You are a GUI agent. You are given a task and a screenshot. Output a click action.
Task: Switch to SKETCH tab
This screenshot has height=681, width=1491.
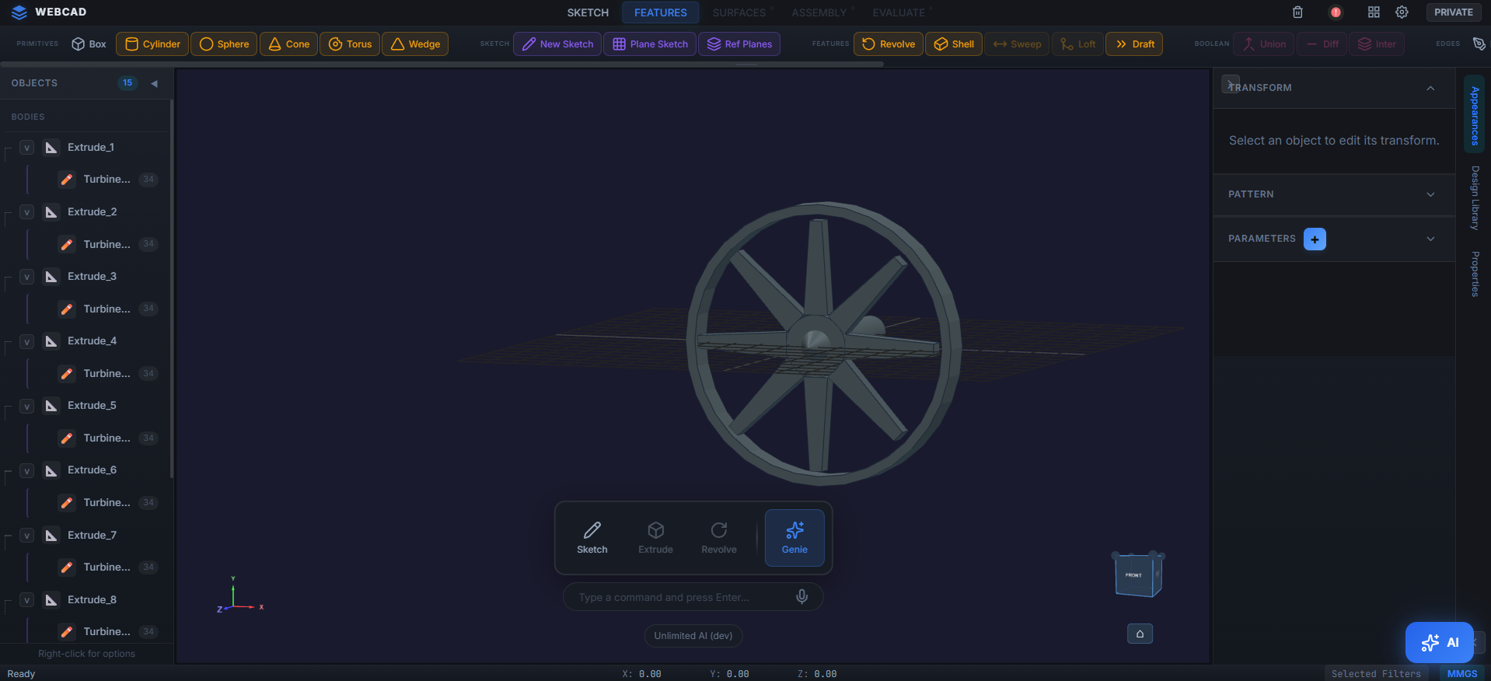point(588,12)
